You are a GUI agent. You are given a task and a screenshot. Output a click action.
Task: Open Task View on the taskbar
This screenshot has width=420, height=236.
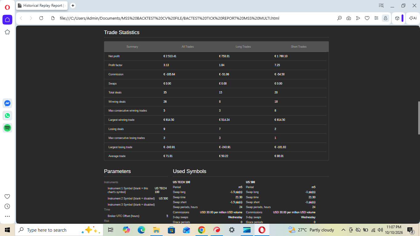click(x=111, y=230)
